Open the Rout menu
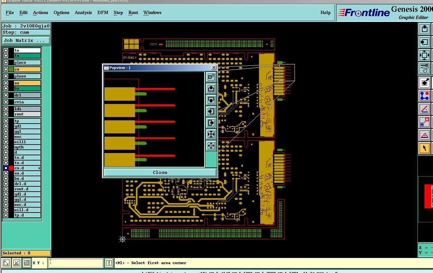The height and width of the screenshot is (273, 433). pos(133,12)
